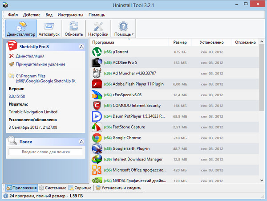Click the scroll down arrow of the program list

pyautogui.click(x=262, y=180)
